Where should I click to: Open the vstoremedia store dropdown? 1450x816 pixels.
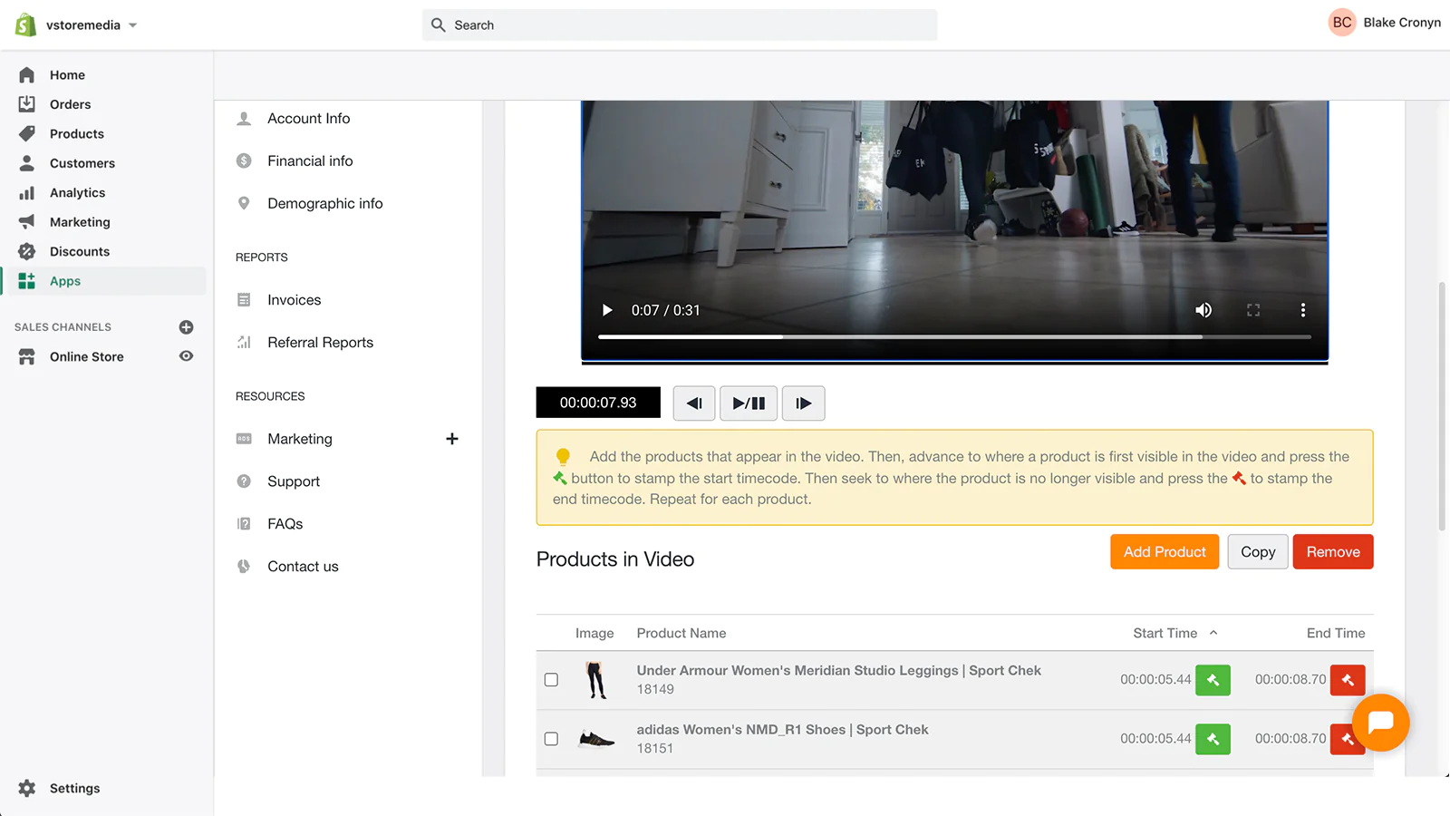[92, 25]
